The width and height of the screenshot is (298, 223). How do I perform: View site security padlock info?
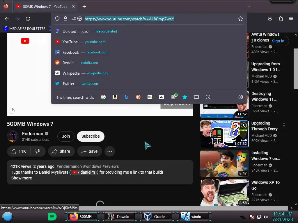pyautogui.click(x=65, y=19)
